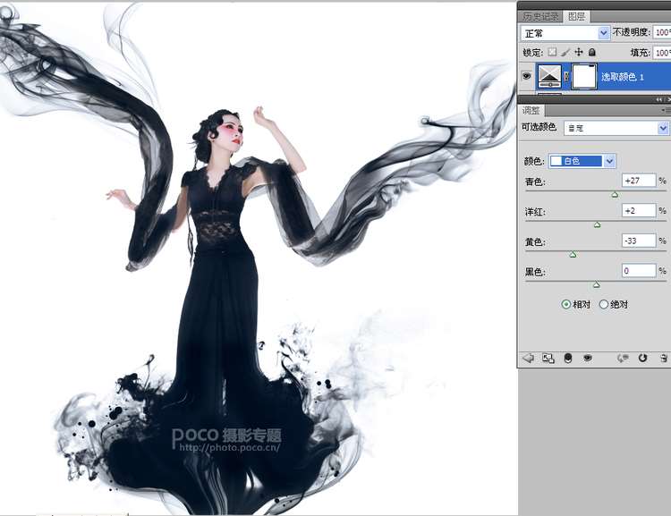Viewport: 671px width, 516px height.
Task: Switch to the 历史记录 tab
Action: [540, 15]
